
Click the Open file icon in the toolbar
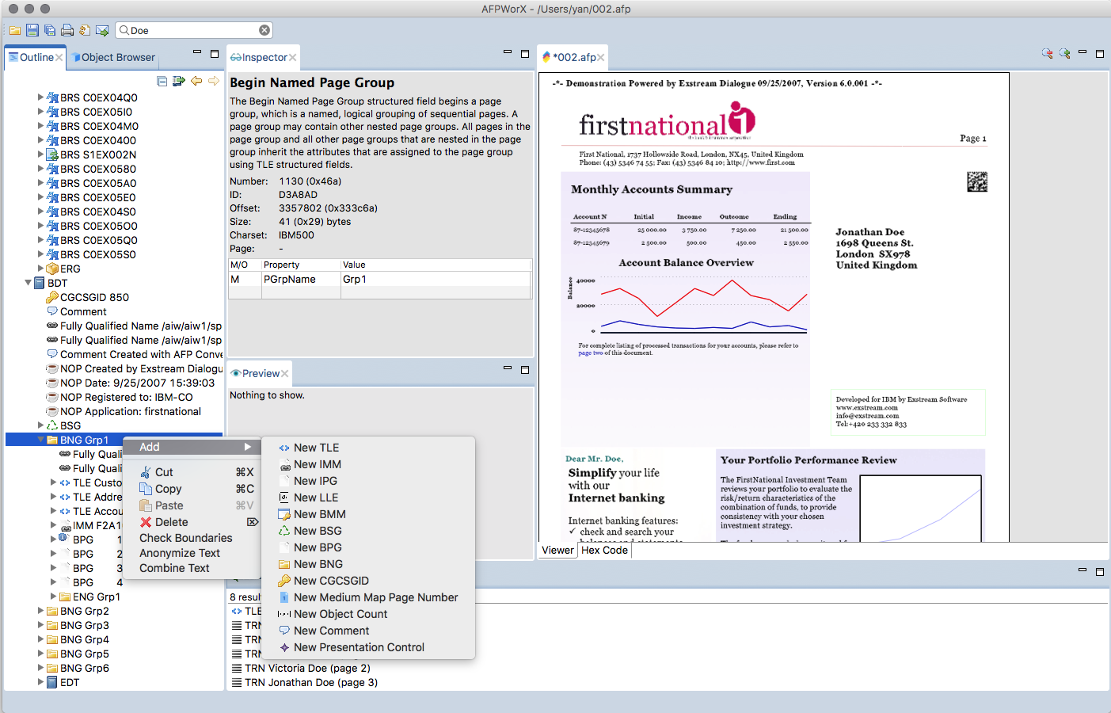(15, 30)
